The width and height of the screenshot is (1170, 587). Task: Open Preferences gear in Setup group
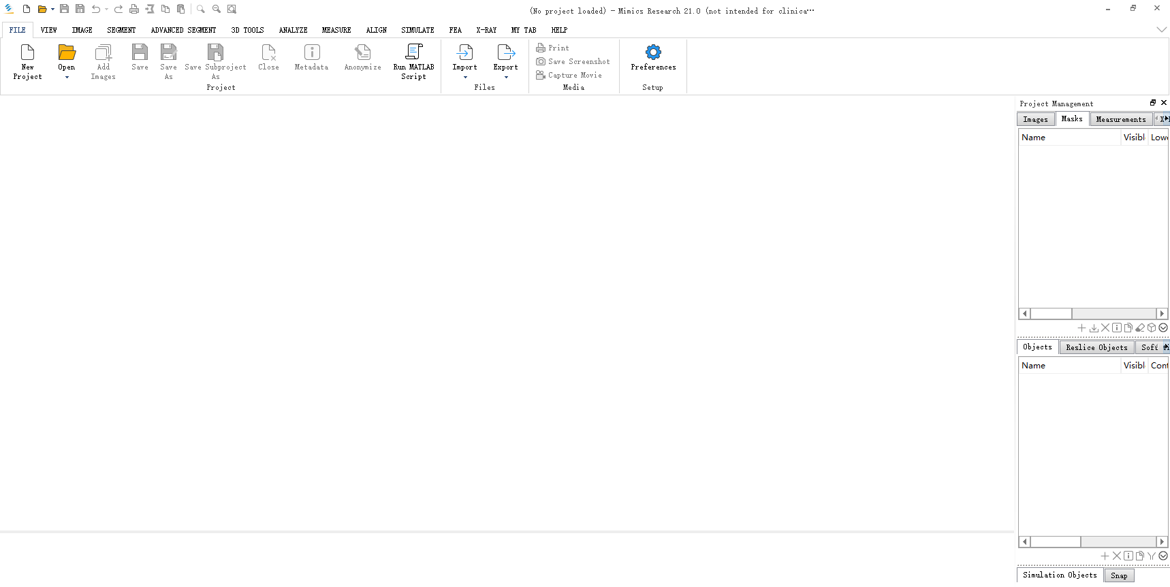(x=652, y=53)
